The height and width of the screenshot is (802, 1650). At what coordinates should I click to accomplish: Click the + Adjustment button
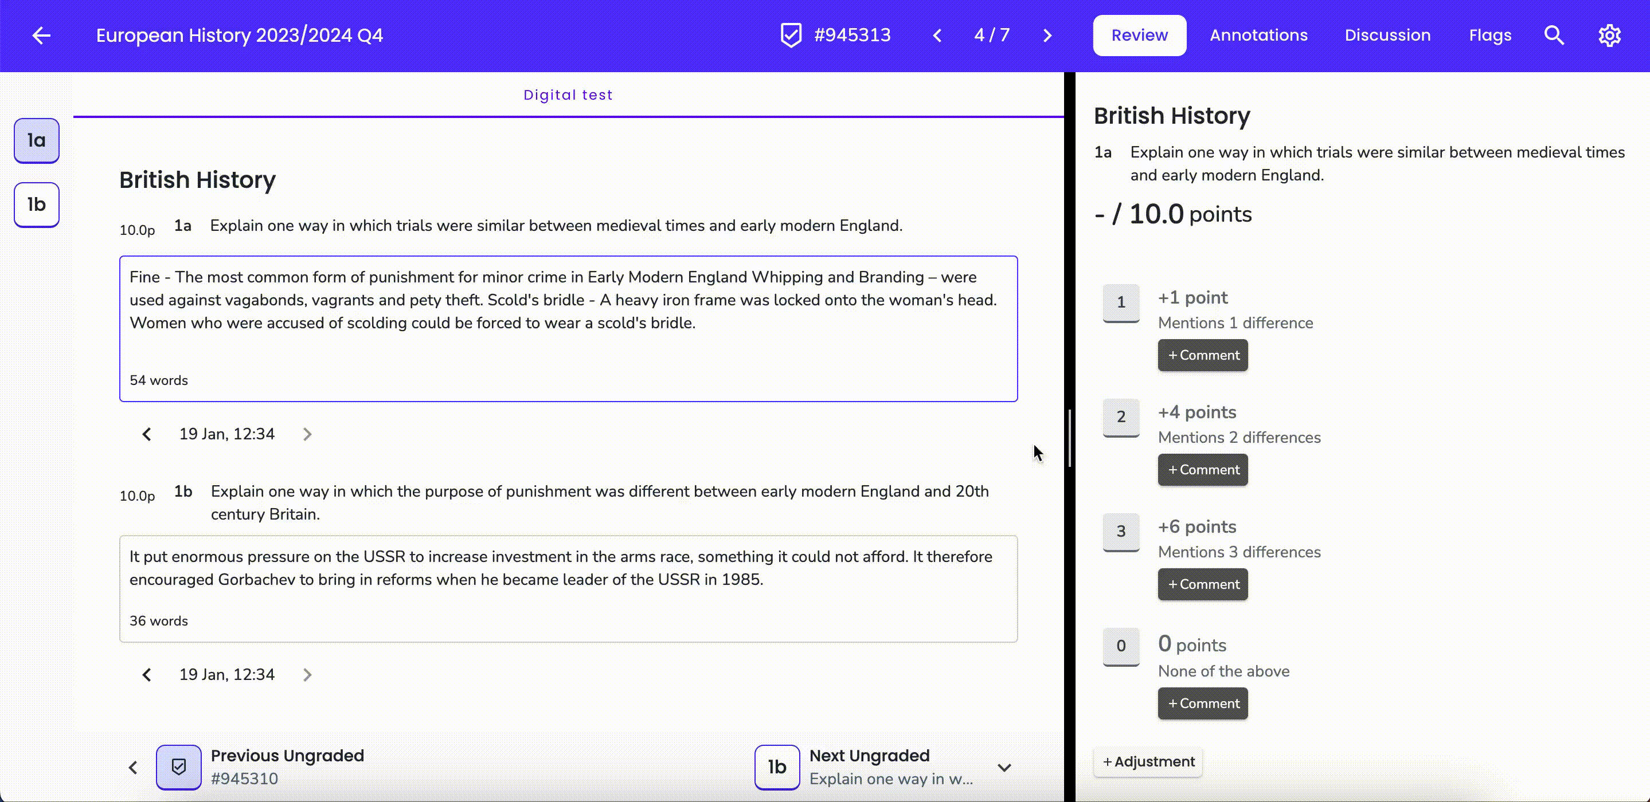(x=1148, y=762)
